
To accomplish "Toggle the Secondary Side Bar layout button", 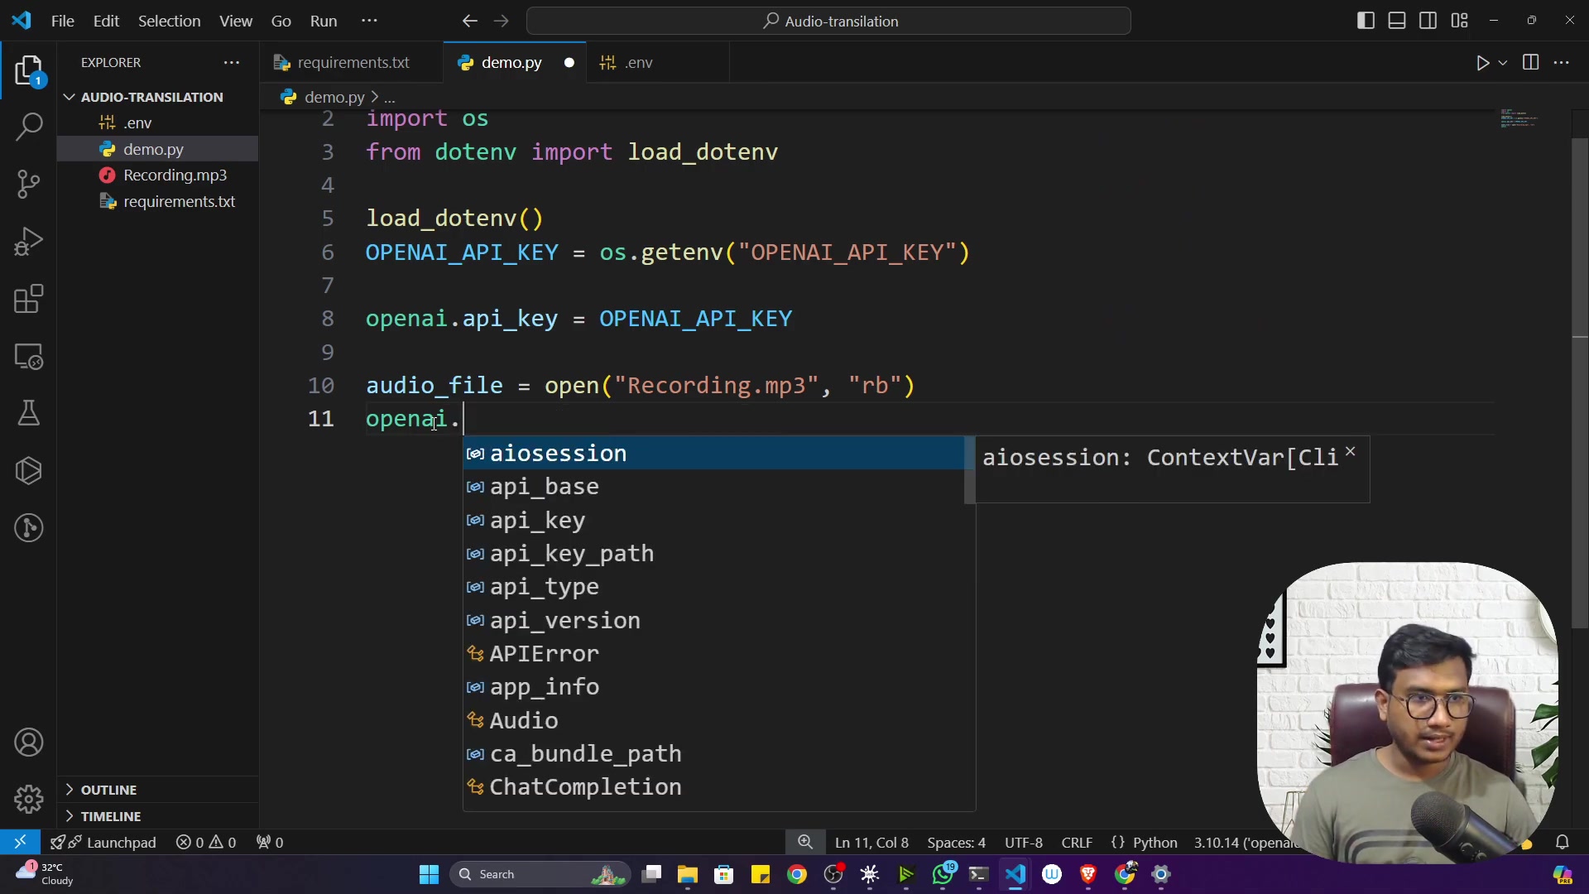I will [x=1428, y=21].
